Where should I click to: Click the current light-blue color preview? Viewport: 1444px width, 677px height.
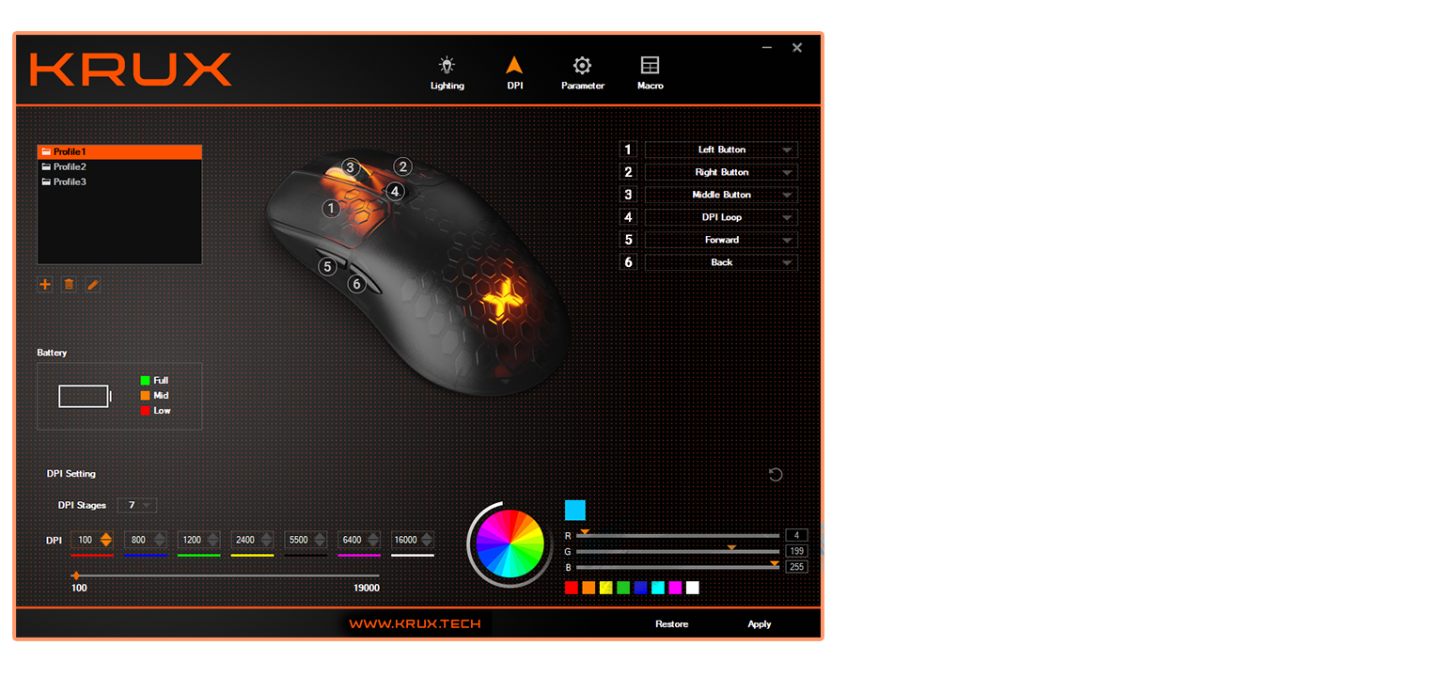(575, 510)
